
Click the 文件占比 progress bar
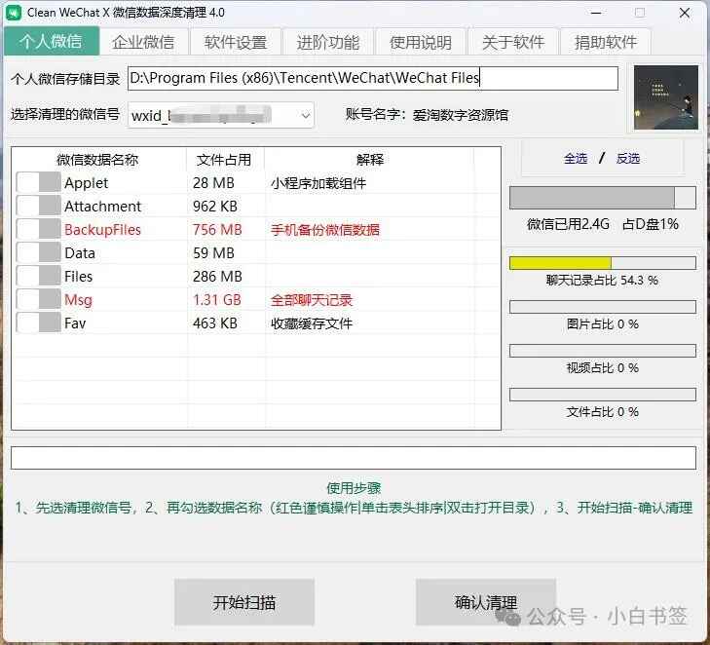(x=603, y=395)
